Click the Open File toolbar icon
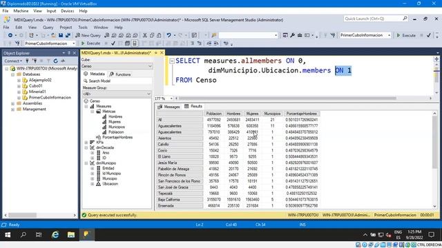 click(53, 35)
